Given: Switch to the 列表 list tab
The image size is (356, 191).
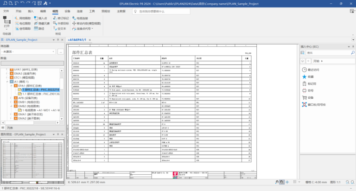Looking at the screenshot, I should coord(10,128).
